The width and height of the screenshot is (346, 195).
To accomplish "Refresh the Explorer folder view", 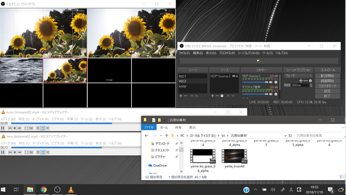I will [x=290, y=136].
